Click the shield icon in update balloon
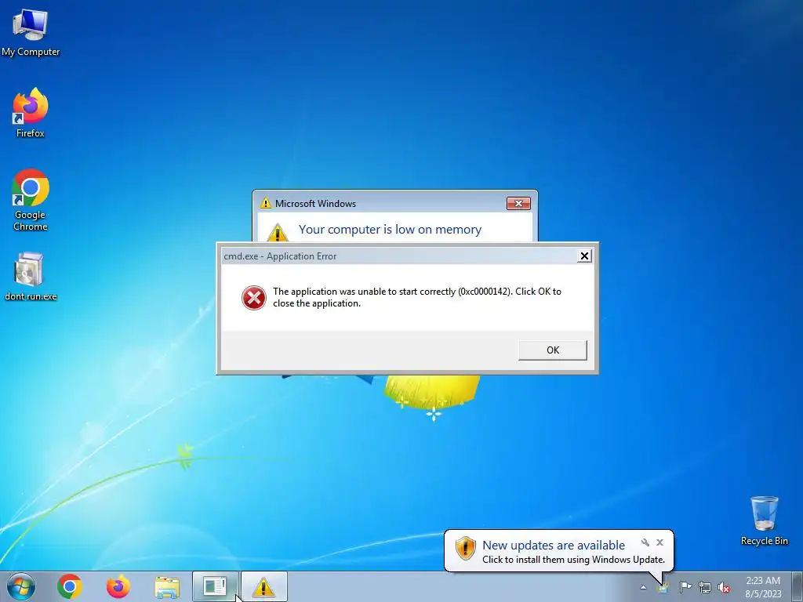The height and width of the screenshot is (602, 803). 466,548
